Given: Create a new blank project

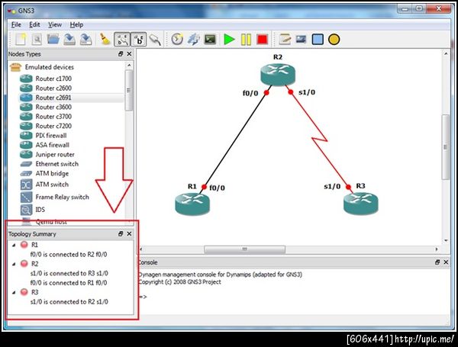Looking at the screenshot, I should (21, 39).
